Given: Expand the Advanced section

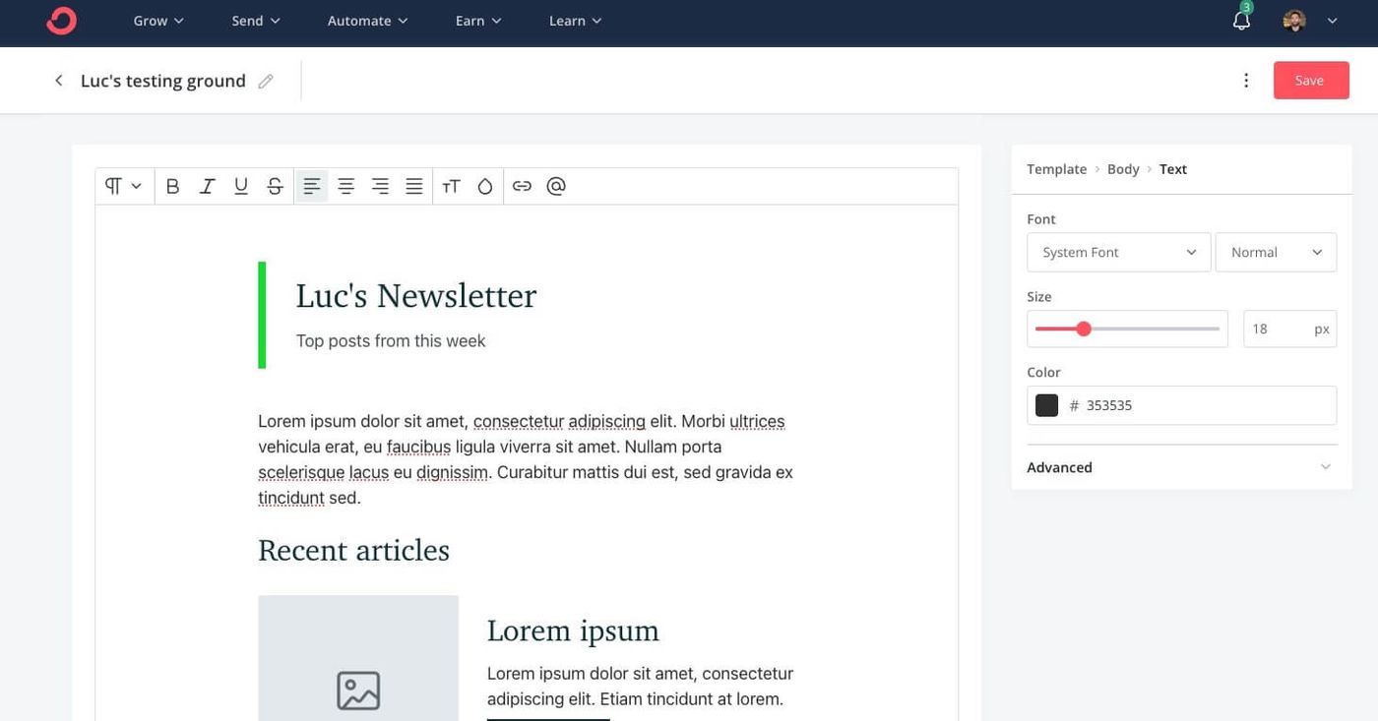Looking at the screenshot, I should click(1181, 467).
